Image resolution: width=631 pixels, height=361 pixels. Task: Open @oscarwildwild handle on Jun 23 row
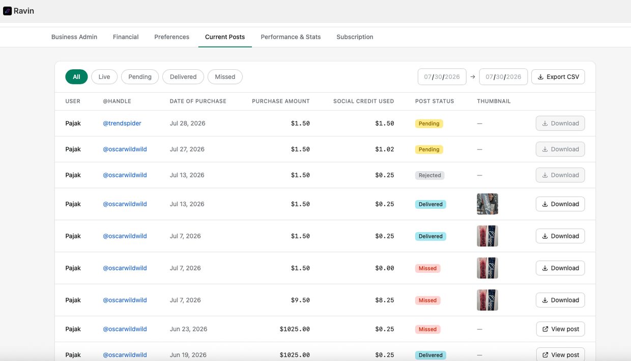[x=125, y=329]
